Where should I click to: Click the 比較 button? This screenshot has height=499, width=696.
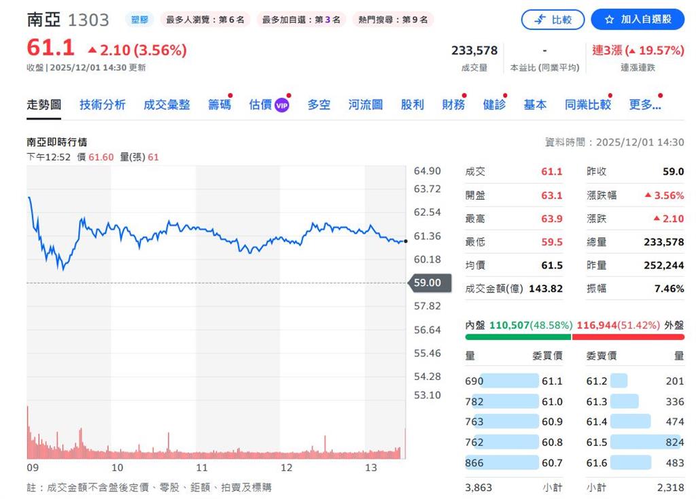(553, 20)
